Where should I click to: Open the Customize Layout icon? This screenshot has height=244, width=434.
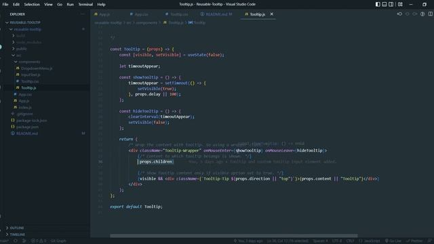click(400, 5)
